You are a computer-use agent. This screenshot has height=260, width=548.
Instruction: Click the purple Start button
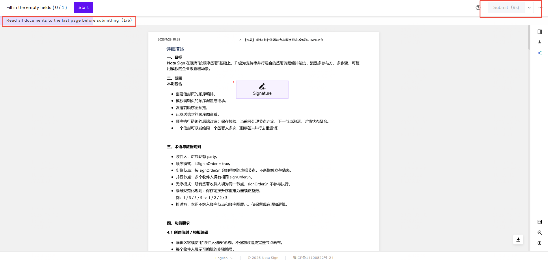(83, 8)
